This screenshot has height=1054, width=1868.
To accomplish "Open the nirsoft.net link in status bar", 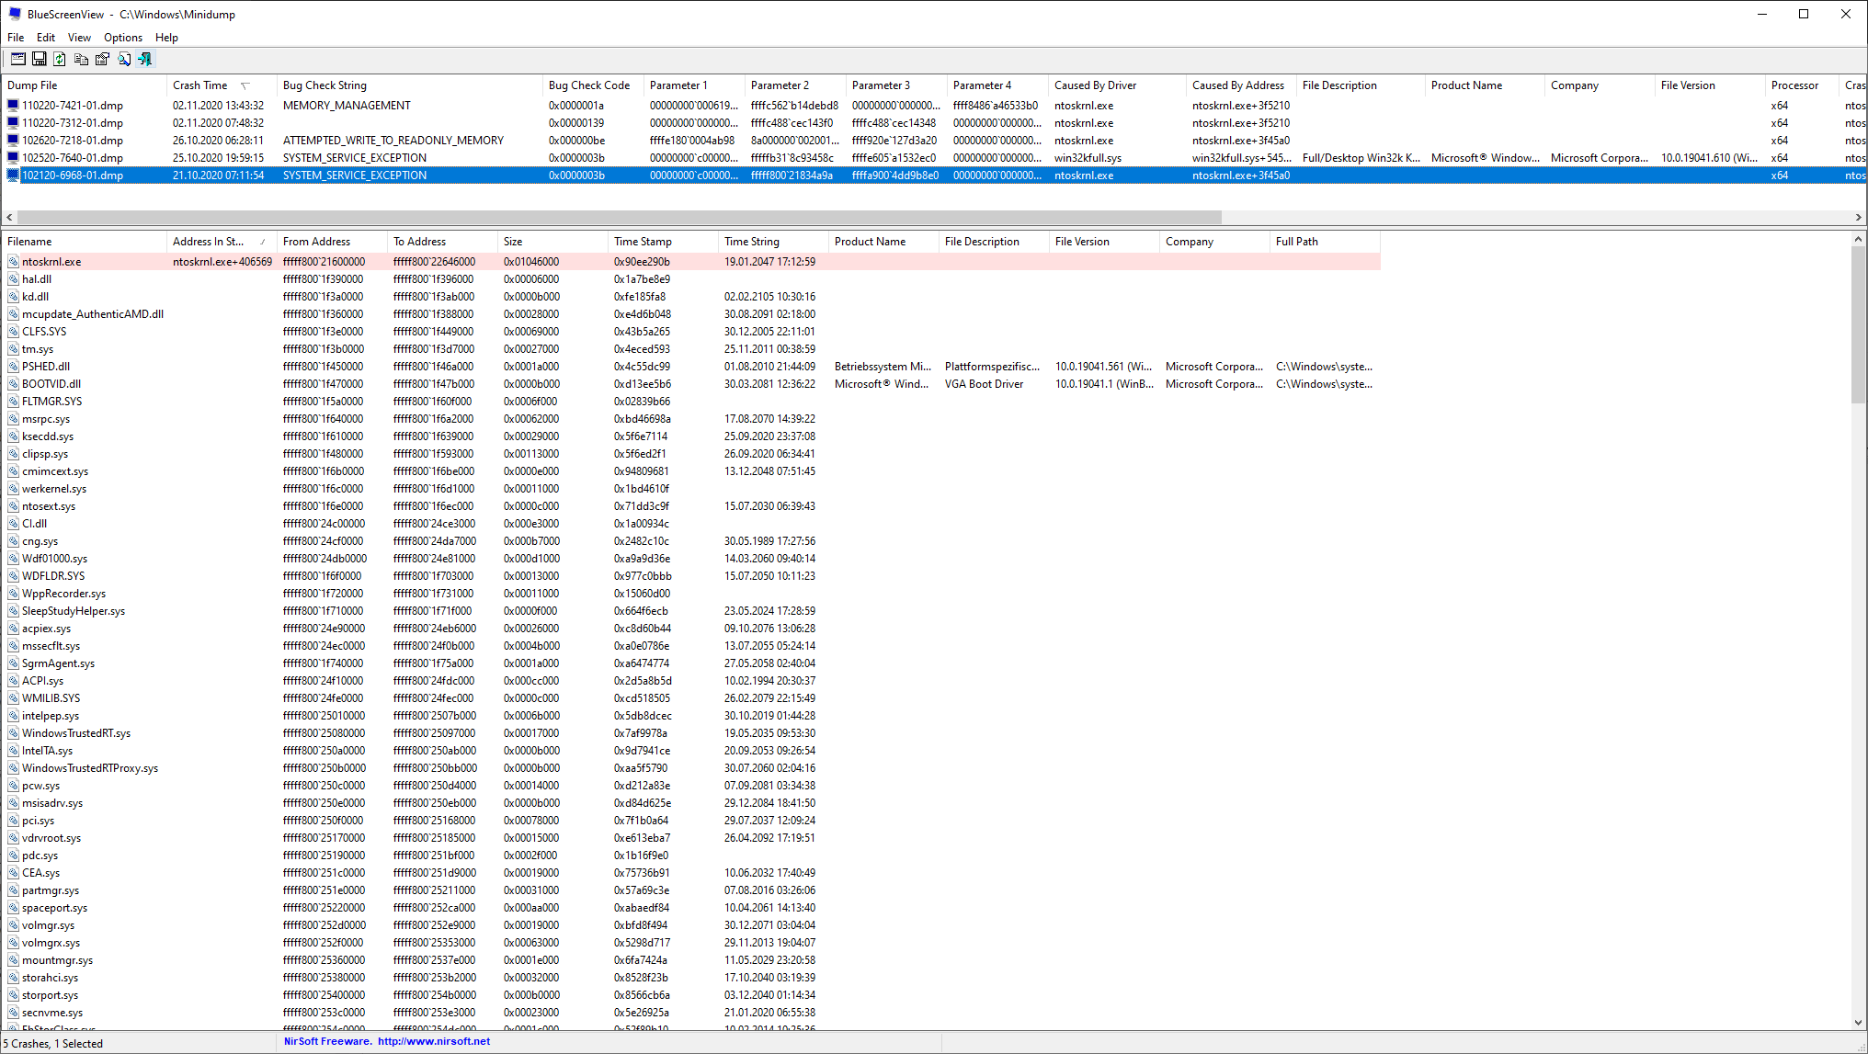I will tap(434, 1041).
